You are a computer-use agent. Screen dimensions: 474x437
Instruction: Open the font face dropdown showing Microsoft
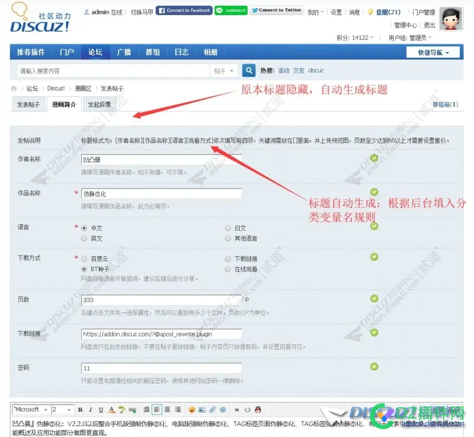(x=30, y=409)
